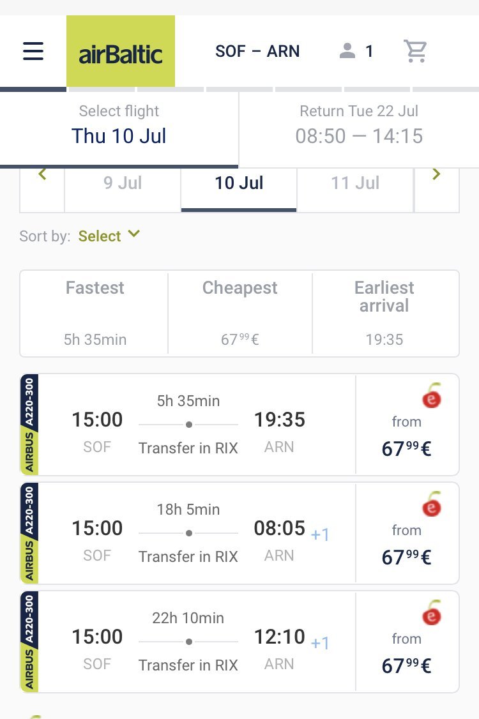Select the 22h 10min flight card

click(x=240, y=642)
